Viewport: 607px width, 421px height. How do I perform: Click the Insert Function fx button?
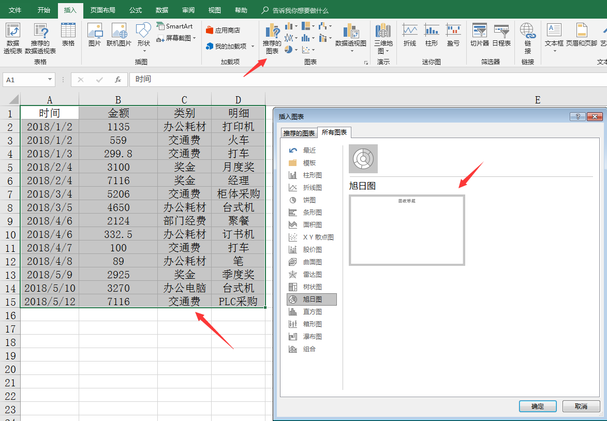[117, 80]
